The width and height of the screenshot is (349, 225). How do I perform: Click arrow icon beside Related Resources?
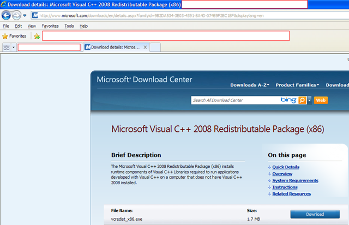click(x=269, y=194)
